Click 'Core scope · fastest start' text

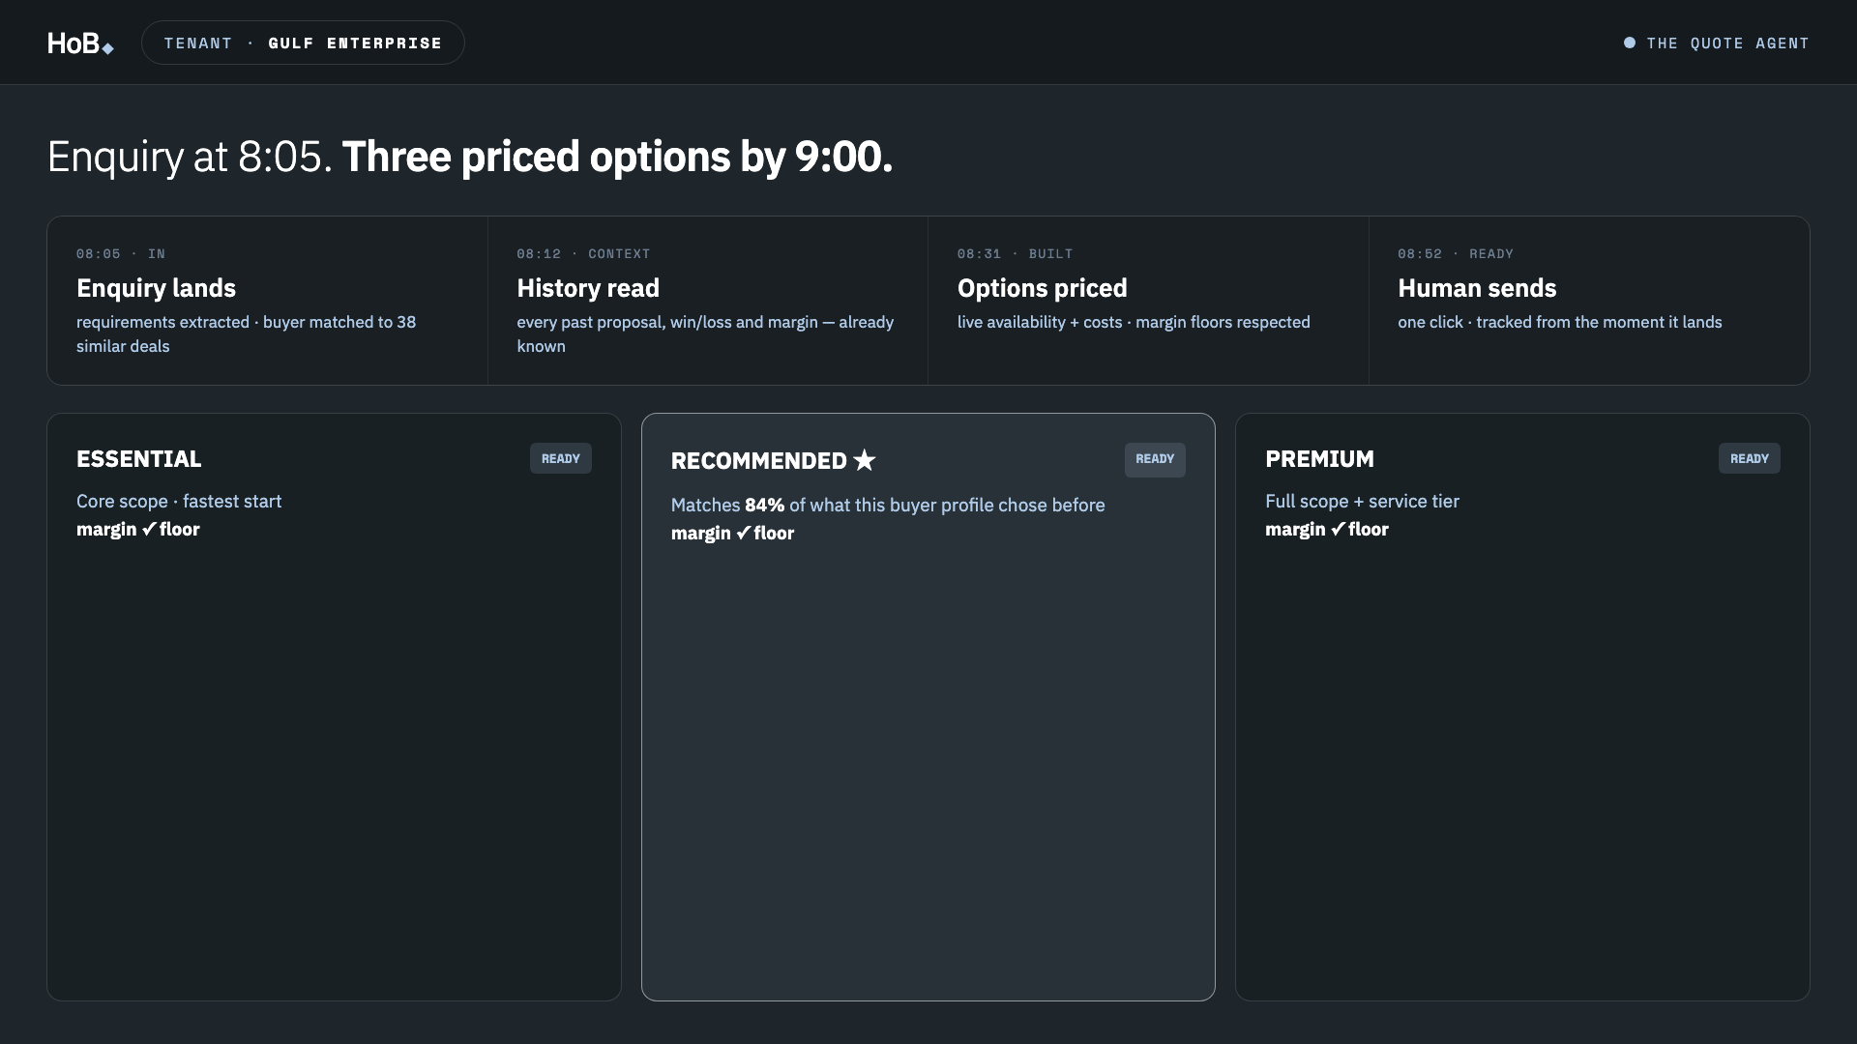pyautogui.click(x=179, y=502)
